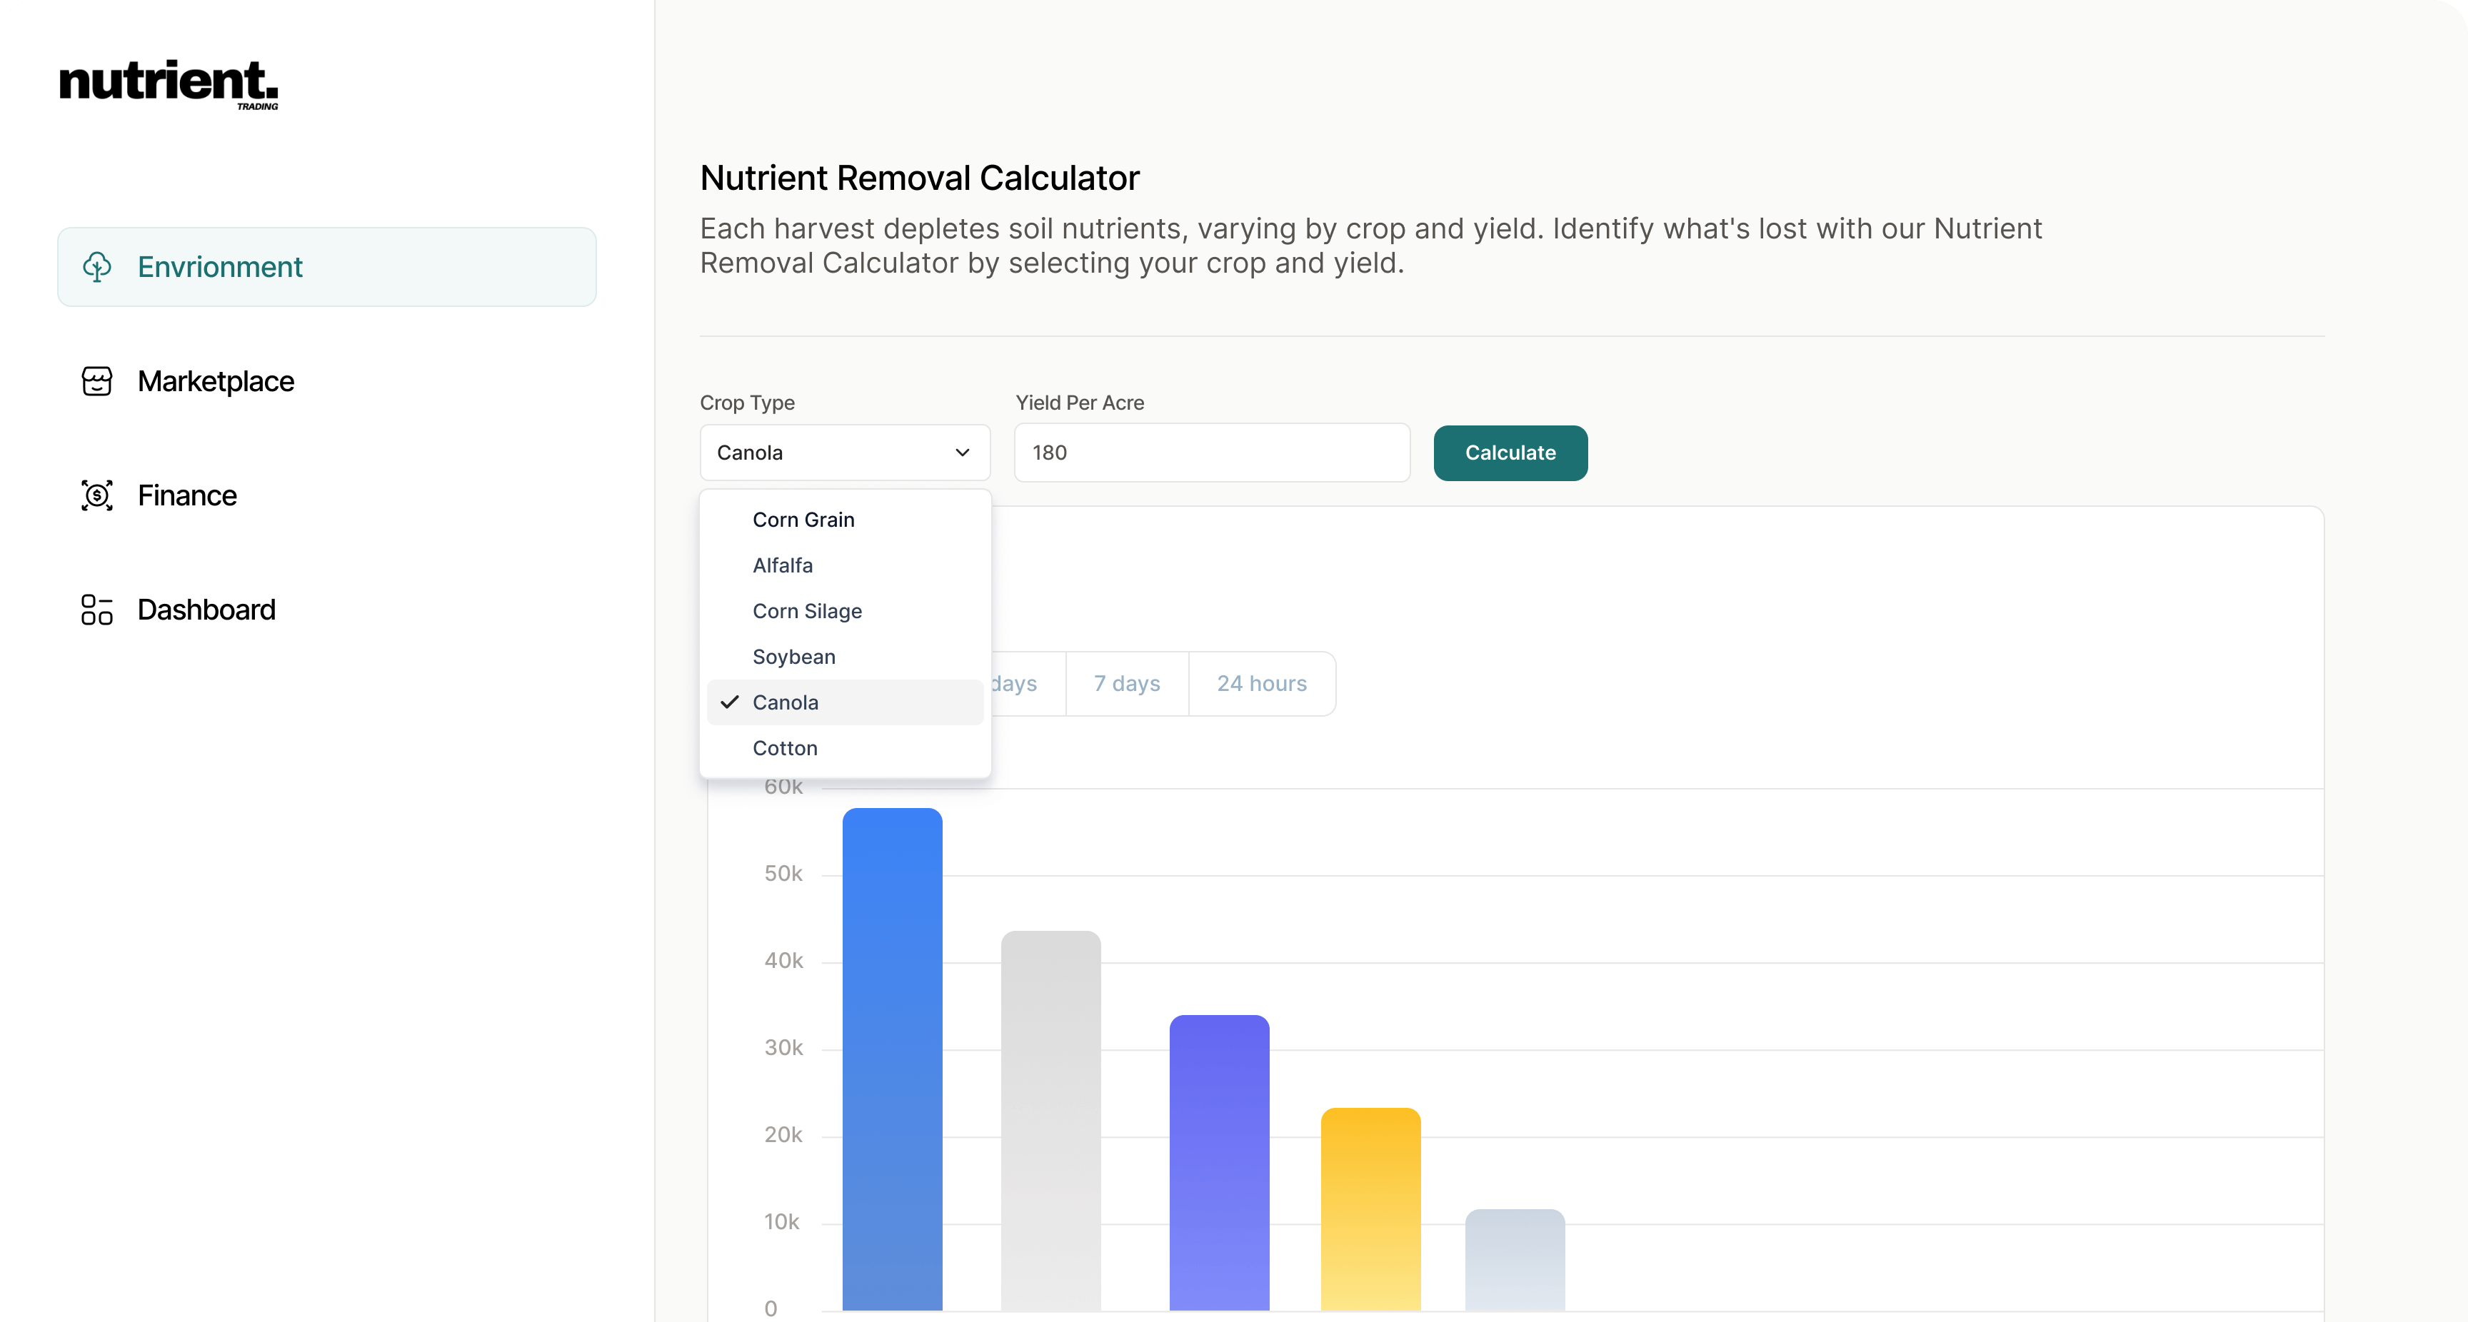
Task: Click the nutrient. trading logo
Action: (x=169, y=84)
